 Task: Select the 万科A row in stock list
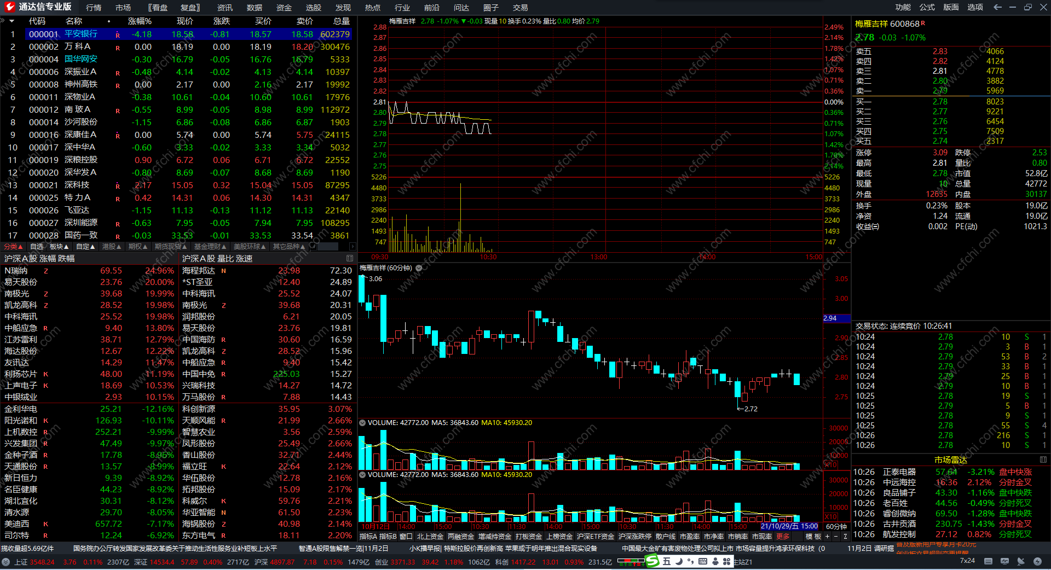pyautogui.click(x=178, y=46)
